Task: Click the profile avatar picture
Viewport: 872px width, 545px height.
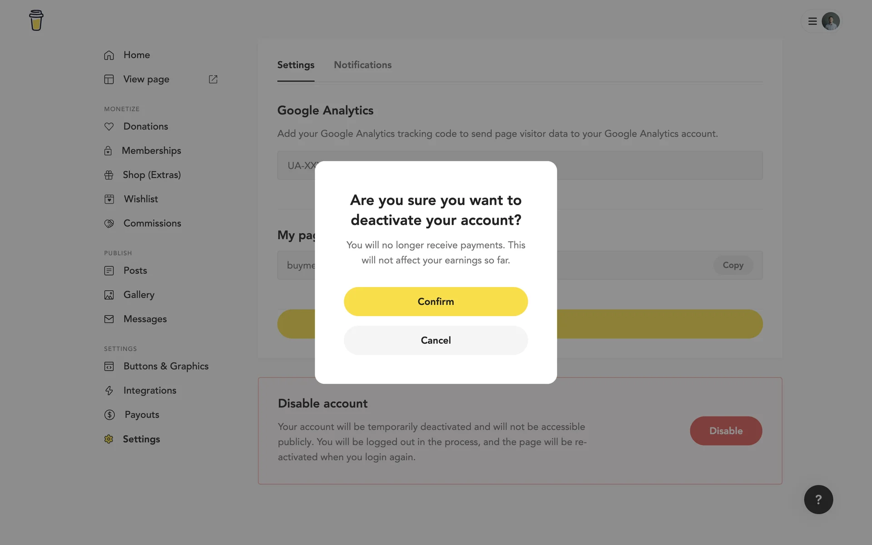Action: (831, 21)
